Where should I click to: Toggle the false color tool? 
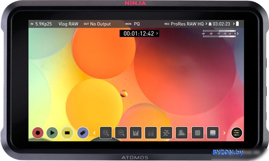213,133
